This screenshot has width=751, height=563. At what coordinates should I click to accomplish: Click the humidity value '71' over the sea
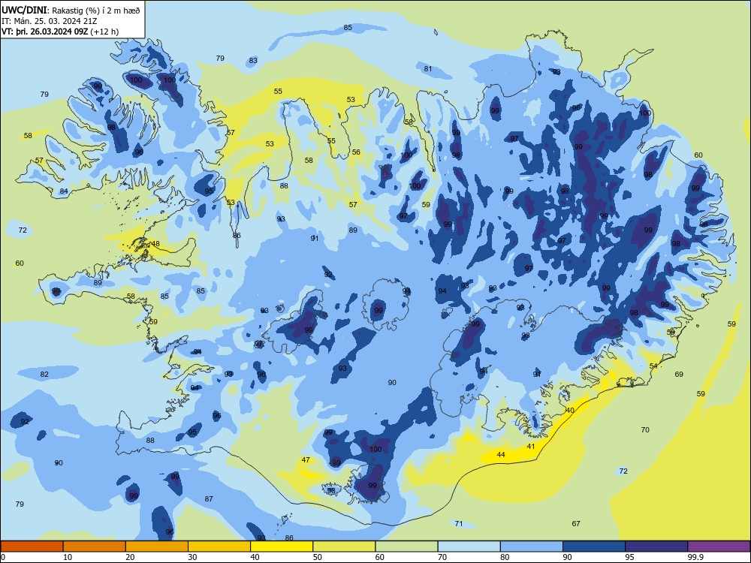pyautogui.click(x=459, y=524)
